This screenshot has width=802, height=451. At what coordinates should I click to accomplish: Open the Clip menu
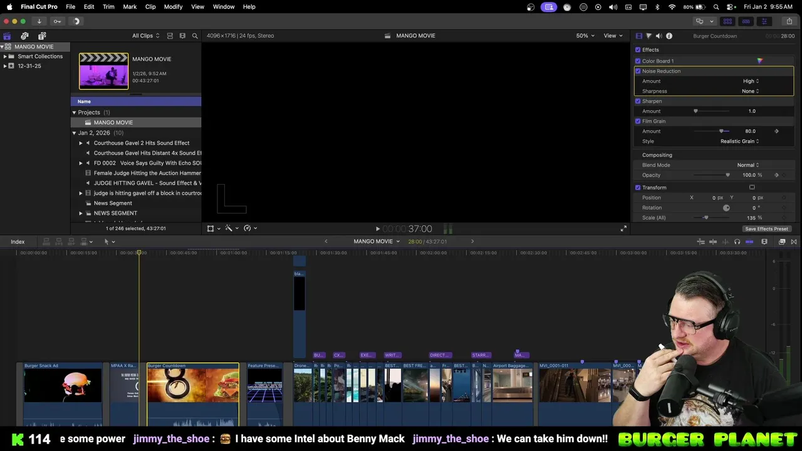pyautogui.click(x=150, y=6)
